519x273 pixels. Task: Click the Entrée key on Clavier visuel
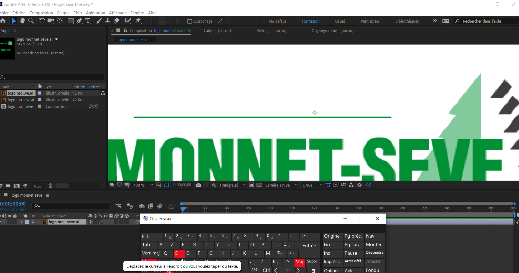pos(309,246)
